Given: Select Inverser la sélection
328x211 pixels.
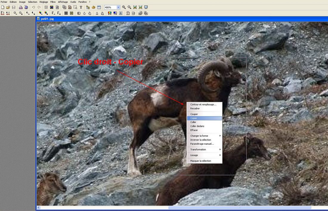Looking at the screenshot, I should [201, 140].
